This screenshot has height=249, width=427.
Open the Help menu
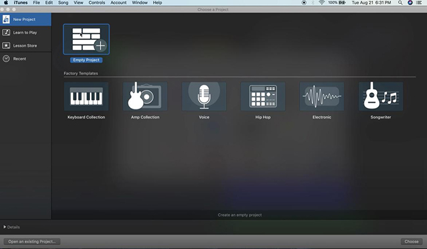coord(158,3)
